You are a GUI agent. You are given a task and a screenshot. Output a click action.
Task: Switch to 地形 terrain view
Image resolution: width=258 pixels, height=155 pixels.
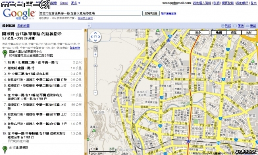pos(249,33)
